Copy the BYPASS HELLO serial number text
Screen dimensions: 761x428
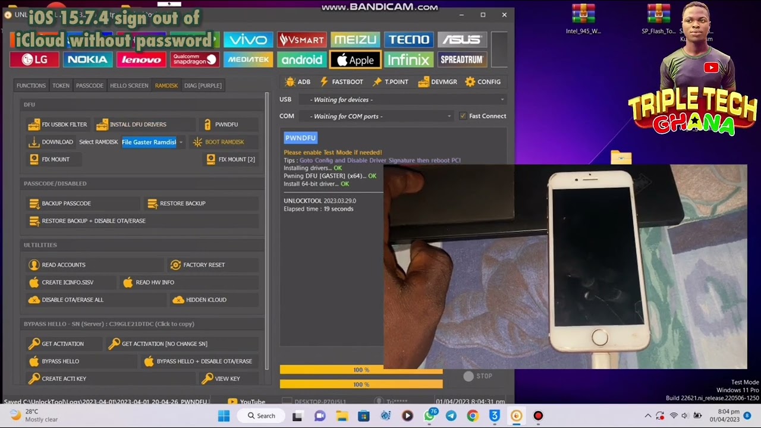(x=109, y=324)
